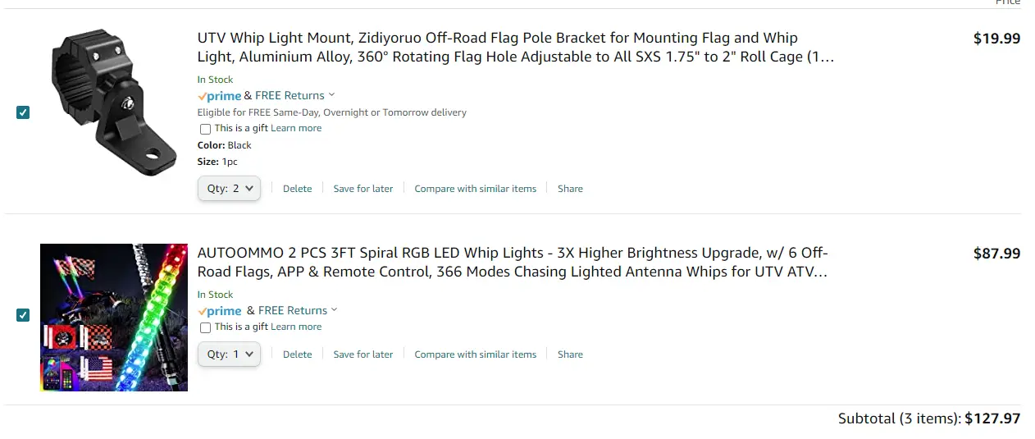This screenshot has height=439, width=1035.
Task: Open the Qty: 1 dropdown for whip lights
Action: click(x=229, y=354)
